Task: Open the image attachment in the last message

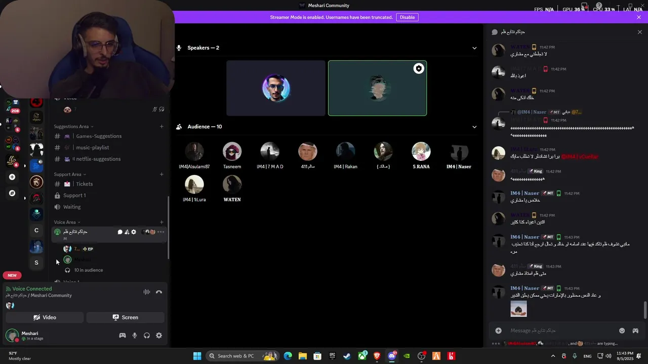Action: 518,309
